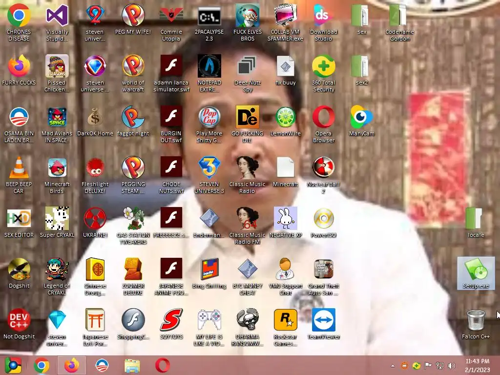Open the DarkOK Home money bag icon

[95, 121]
